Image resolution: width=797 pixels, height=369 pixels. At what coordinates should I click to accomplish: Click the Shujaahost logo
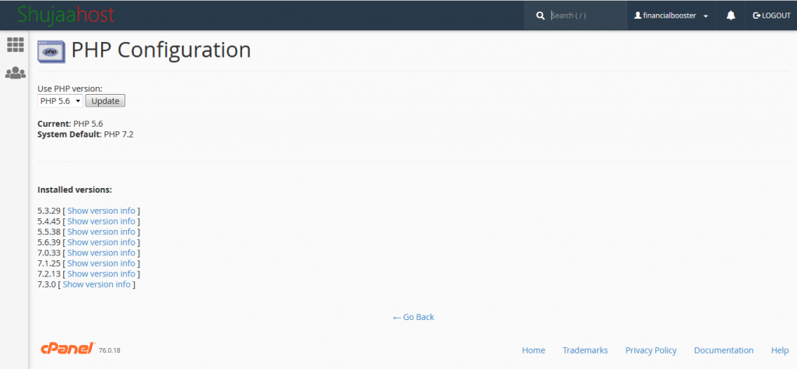coord(66,16)
